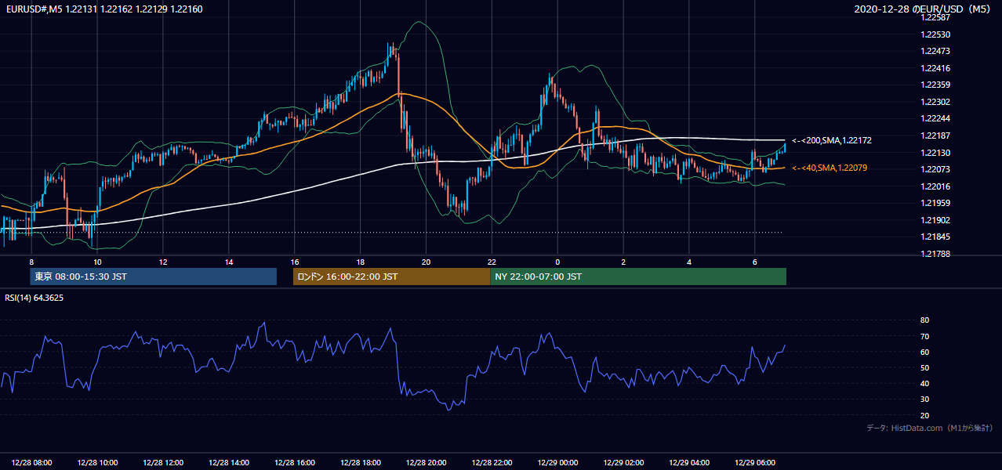Click the 40 SMA 1.22079 label

(x=830, y=168)
